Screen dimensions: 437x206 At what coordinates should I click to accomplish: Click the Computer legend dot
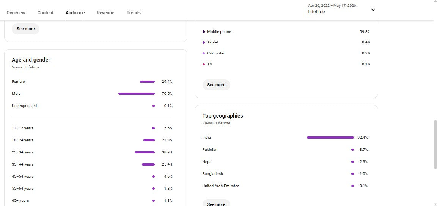point(204,53)
